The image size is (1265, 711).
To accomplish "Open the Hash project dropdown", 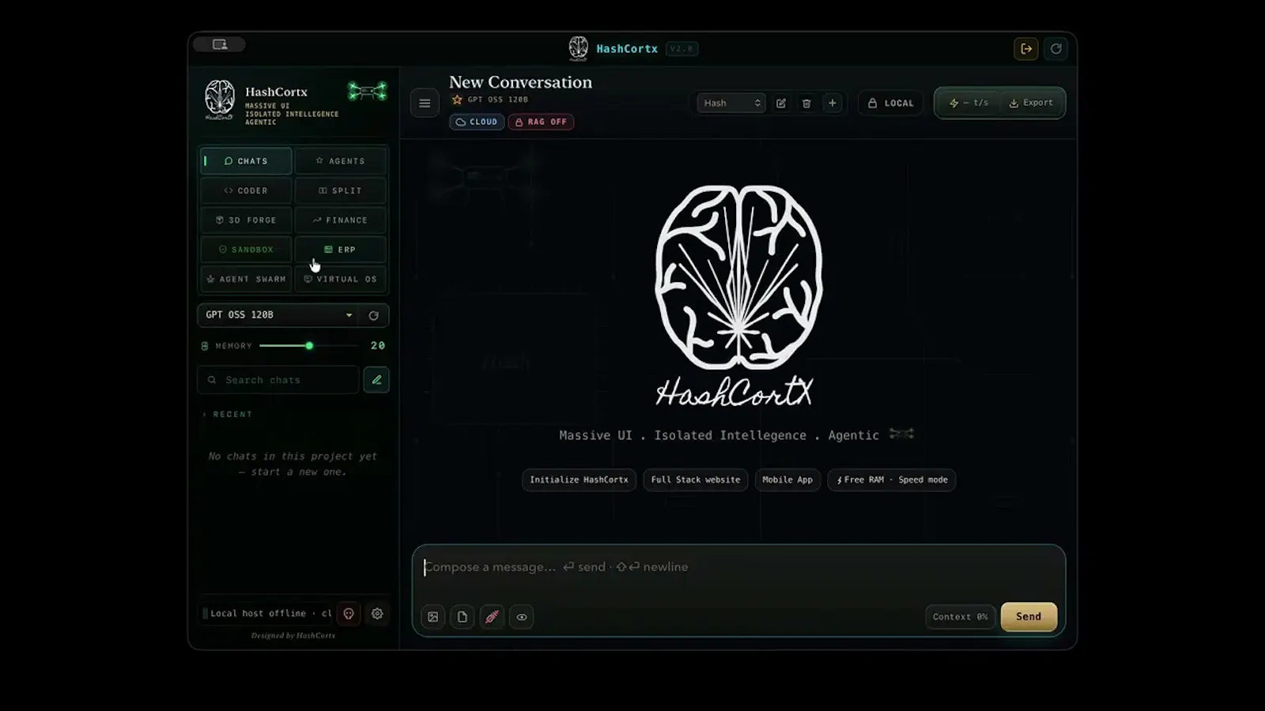I will click(x=731, y=103).
